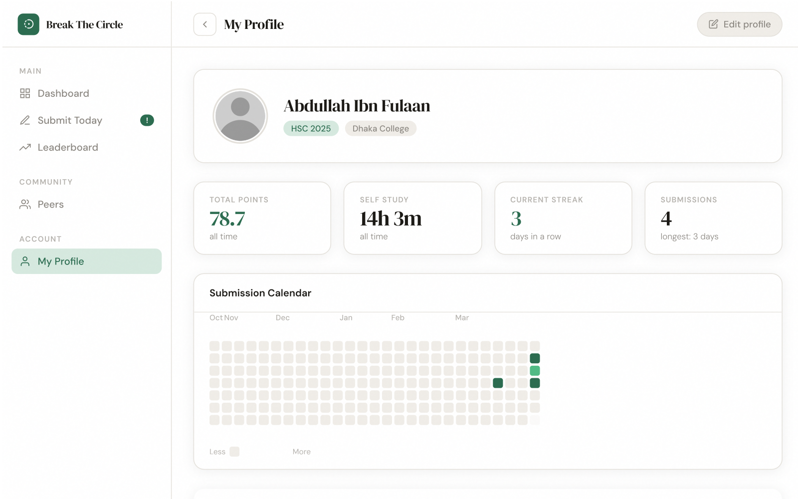Click the back chevron beside My Profile header
The height and width of the screenshot is (499, 798).
click(x=204, y=24)
